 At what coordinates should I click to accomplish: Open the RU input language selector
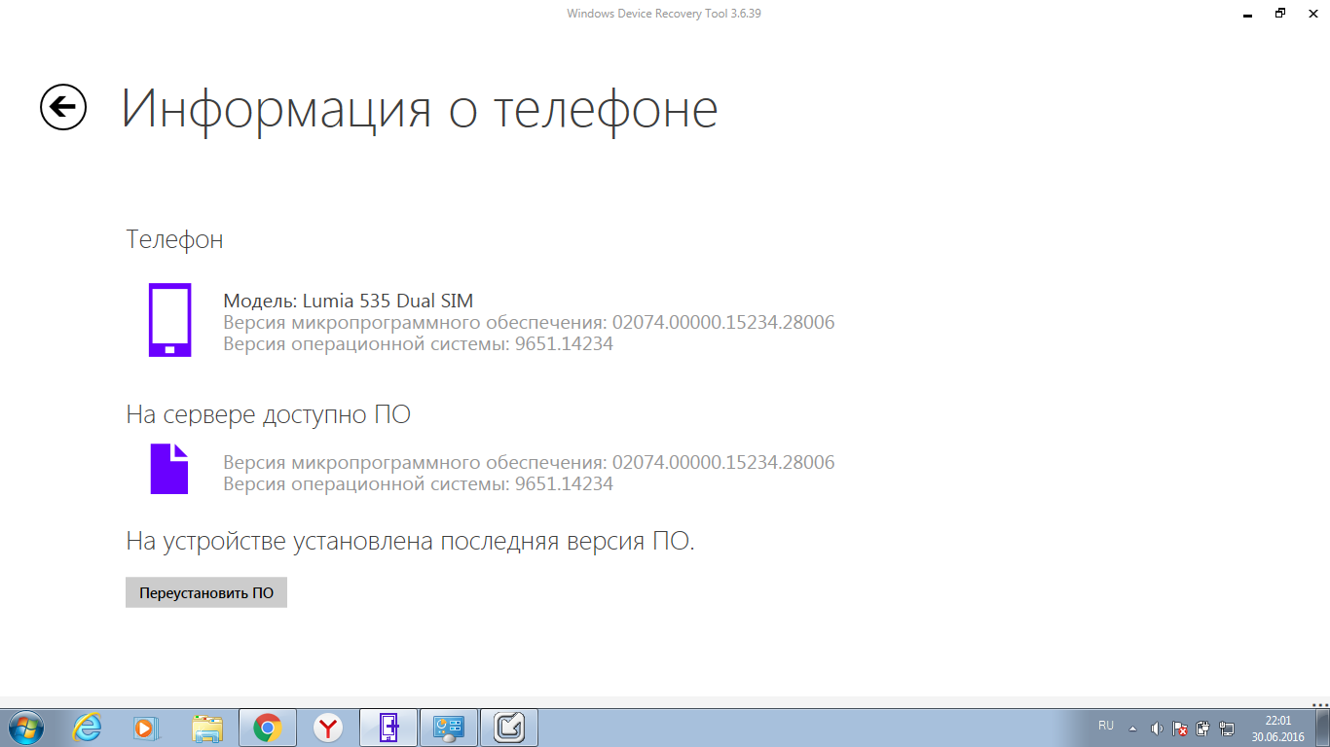1106,726
